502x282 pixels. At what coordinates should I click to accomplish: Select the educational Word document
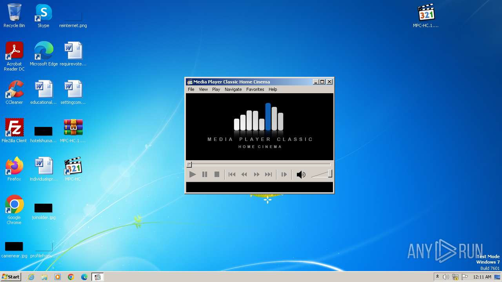(x=44, y=92)
